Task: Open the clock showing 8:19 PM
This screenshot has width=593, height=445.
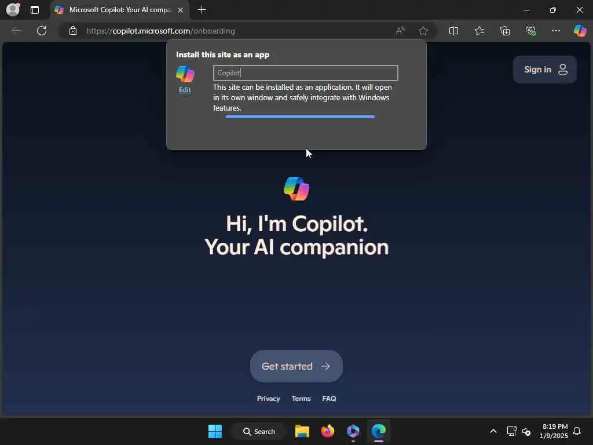Action: 554,431
